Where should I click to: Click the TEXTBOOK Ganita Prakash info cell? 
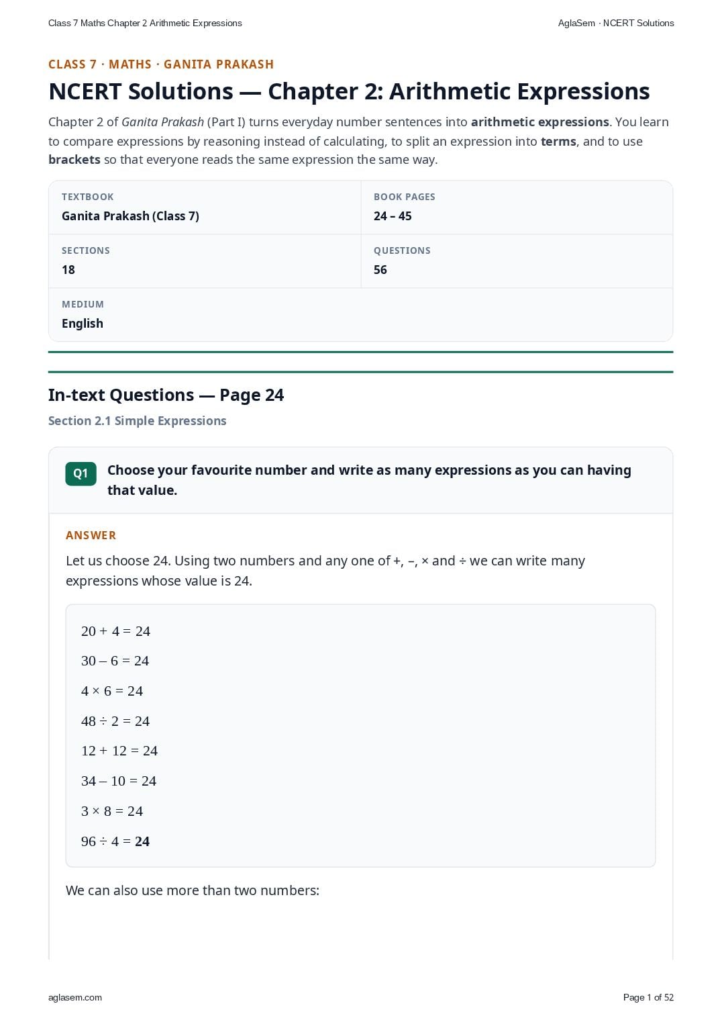point(205,207)
